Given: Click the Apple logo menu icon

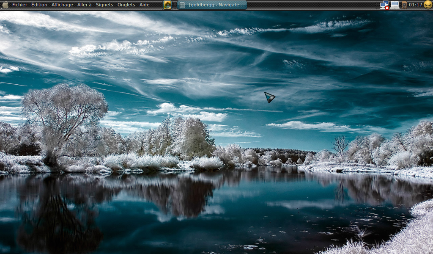Looking at the screenshot, I should pyautogui.click(x=5, y=5).
